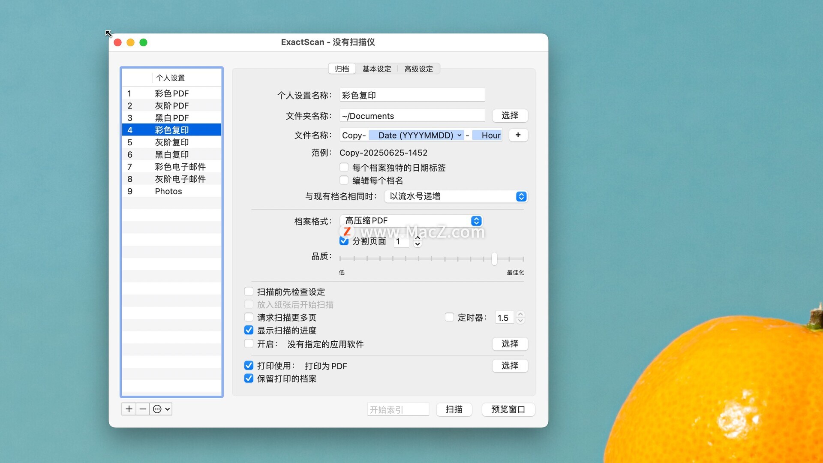Enable the 开启 application checkbox

click(x=249, y=343)
